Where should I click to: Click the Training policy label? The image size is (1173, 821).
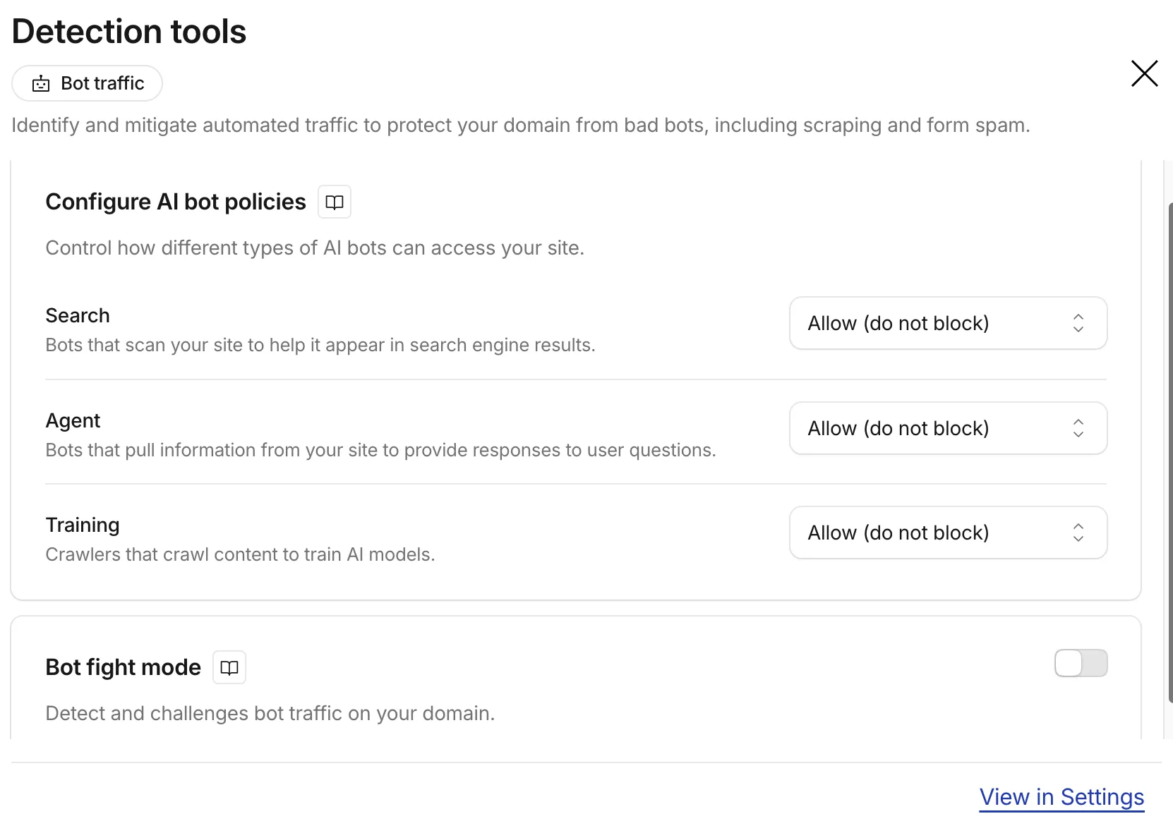tap(83, 525)
